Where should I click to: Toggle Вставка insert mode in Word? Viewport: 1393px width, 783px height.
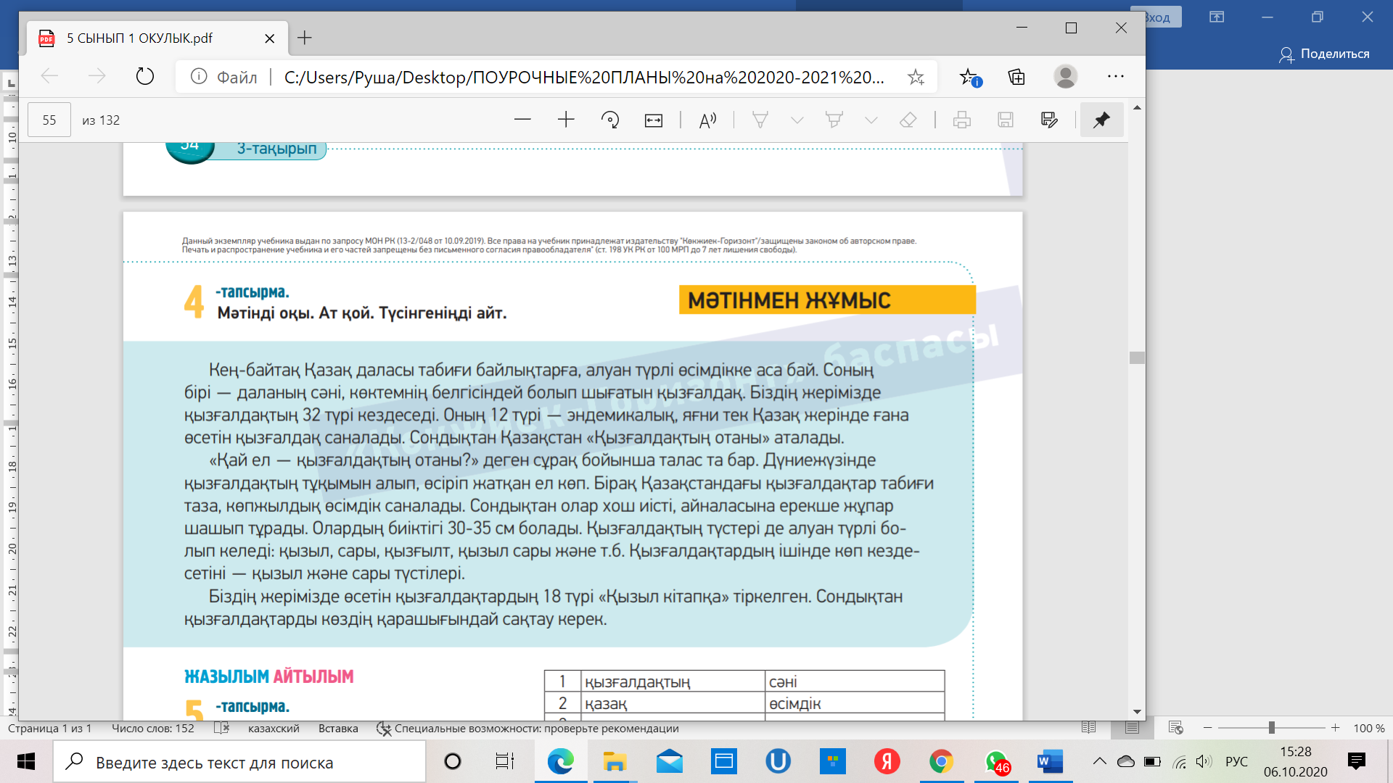(338, 729)
